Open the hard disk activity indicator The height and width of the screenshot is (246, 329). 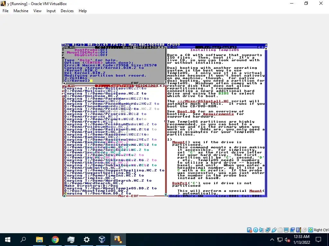pos(249,230)
